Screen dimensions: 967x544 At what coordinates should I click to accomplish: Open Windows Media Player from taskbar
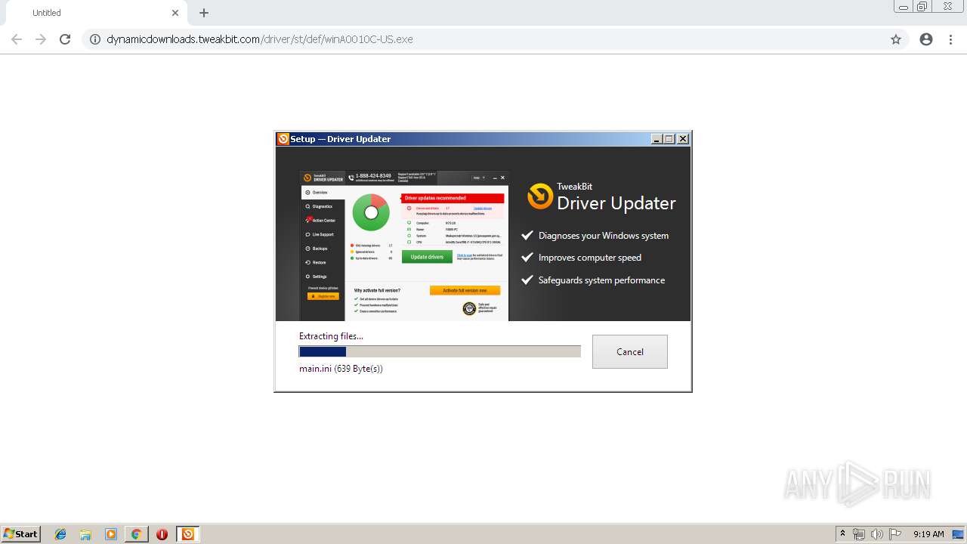111,534
